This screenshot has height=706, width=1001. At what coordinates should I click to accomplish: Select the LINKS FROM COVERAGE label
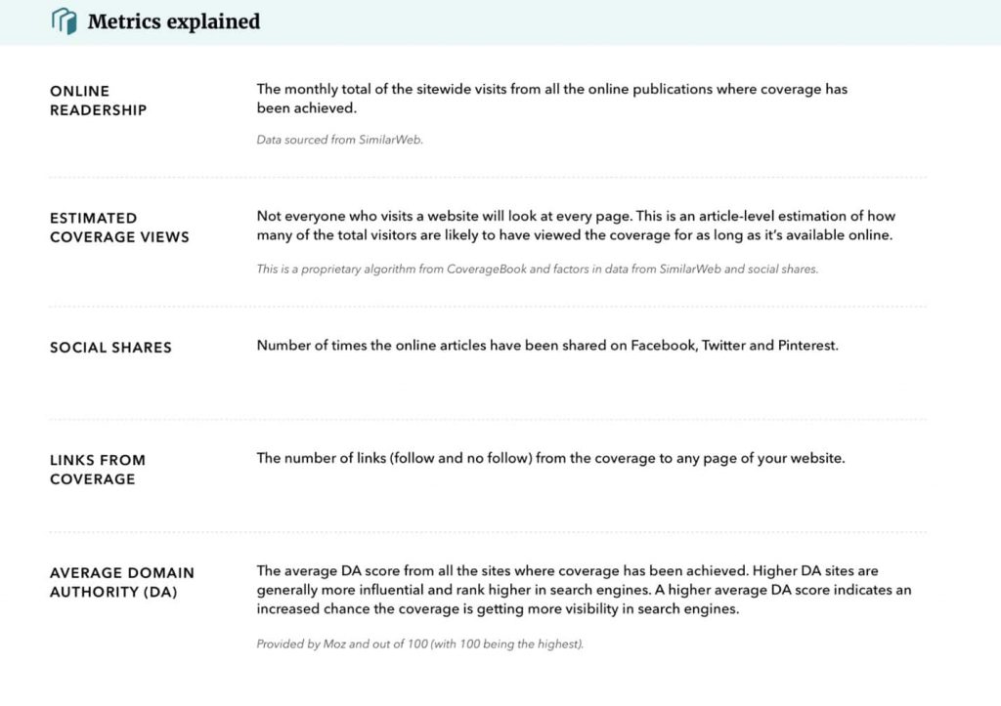click(97, 470)
